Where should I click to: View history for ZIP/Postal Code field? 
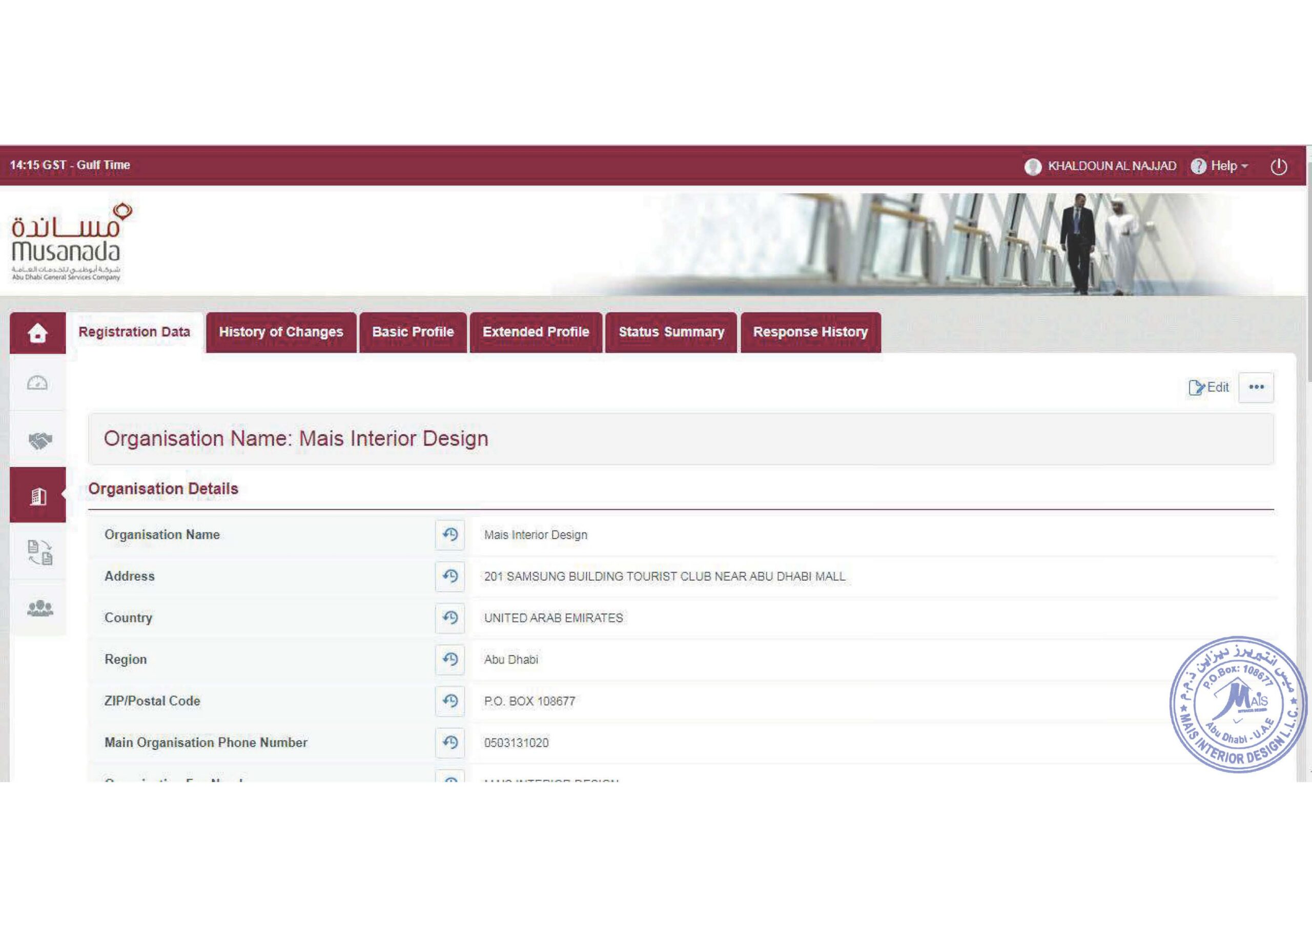[x=449, y=701]
